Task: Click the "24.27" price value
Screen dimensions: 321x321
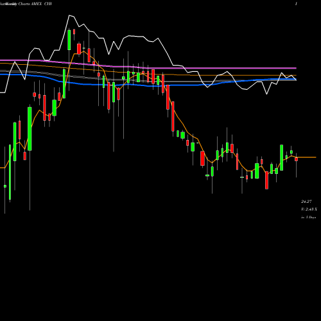Action: point(306,202)
